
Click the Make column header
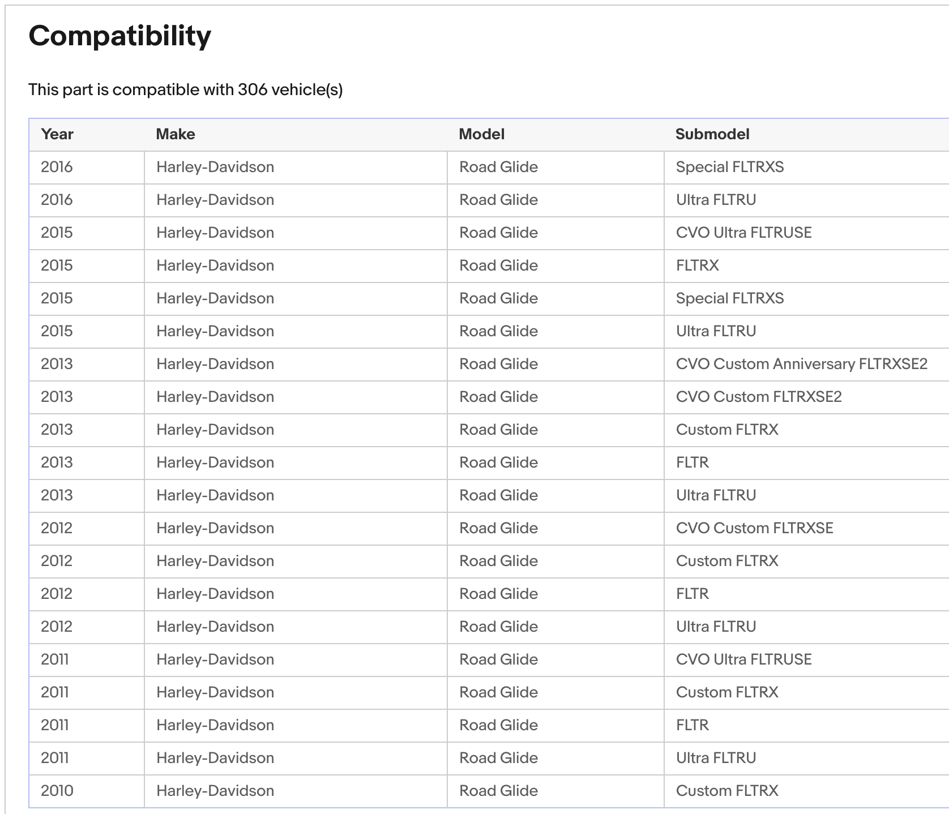tap(176, 134)
